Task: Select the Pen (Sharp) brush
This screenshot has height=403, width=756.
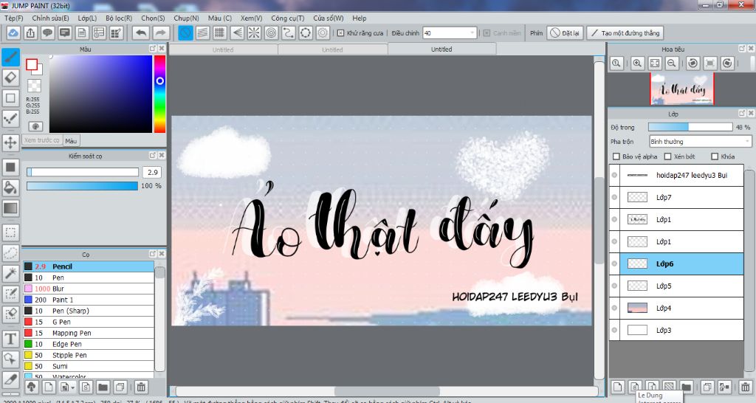Action: click(89, 311)
